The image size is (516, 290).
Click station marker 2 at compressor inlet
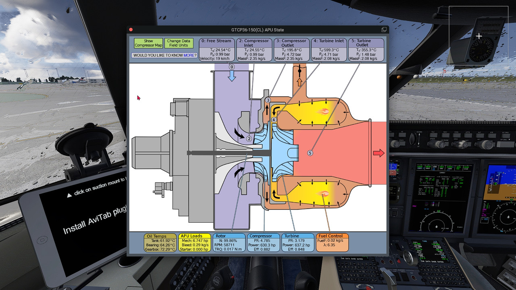click(249, 139)
